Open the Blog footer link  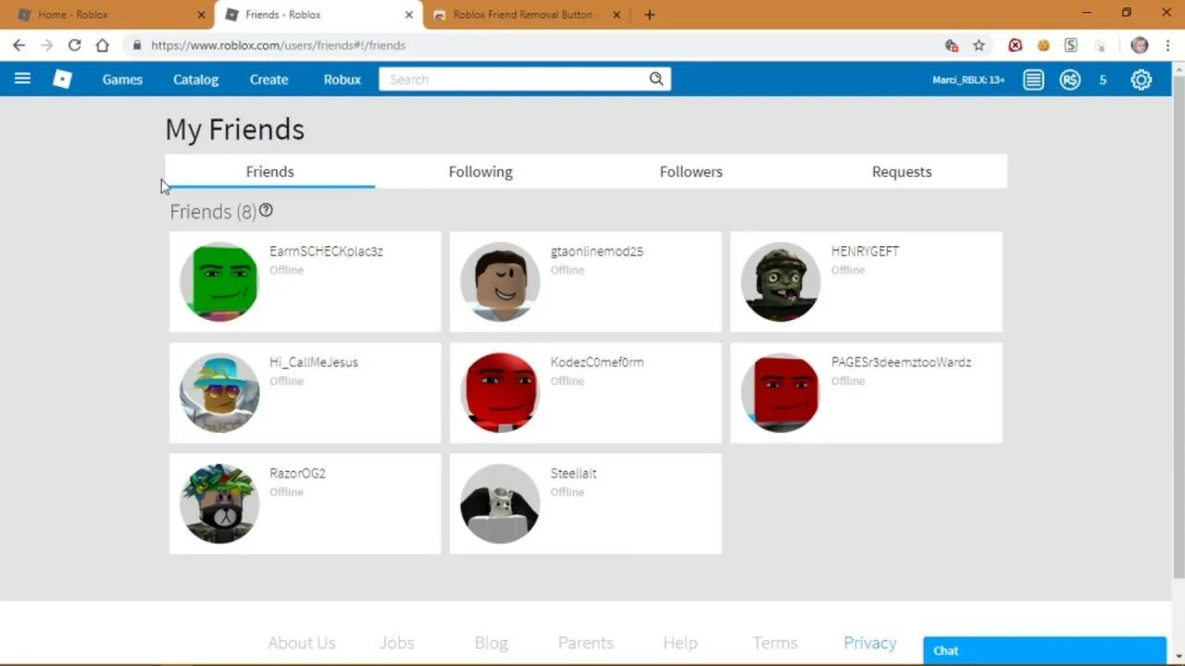pos(491,643)
